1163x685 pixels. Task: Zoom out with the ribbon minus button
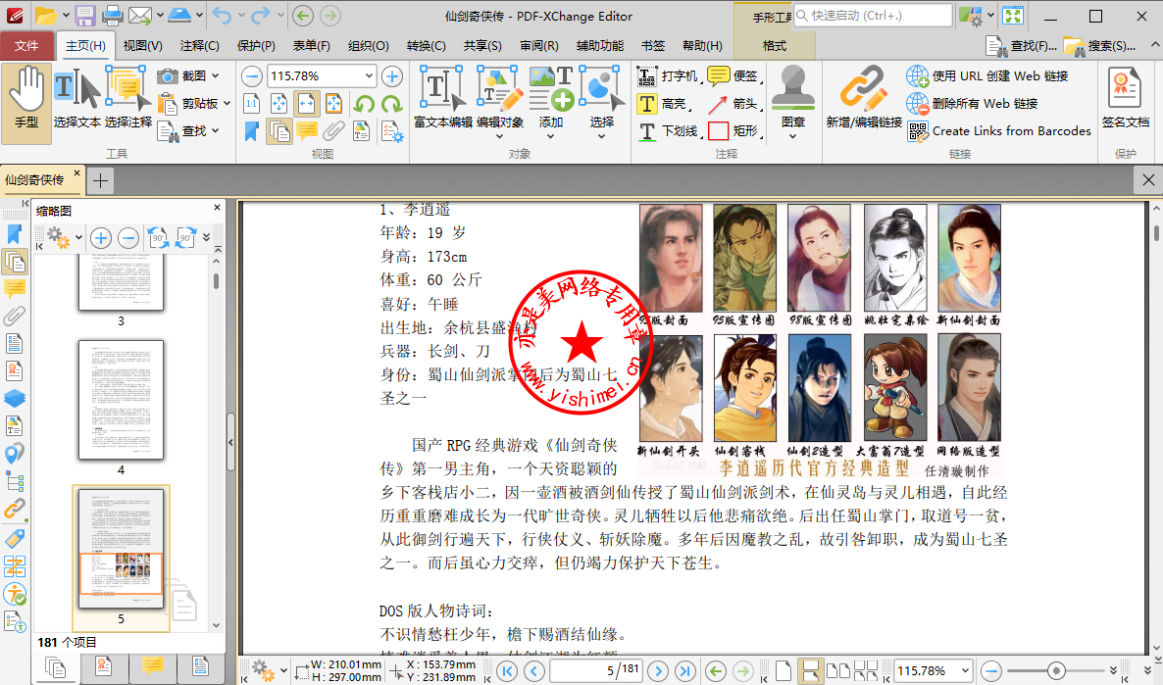pyautogui.click(x=252, y=76)
